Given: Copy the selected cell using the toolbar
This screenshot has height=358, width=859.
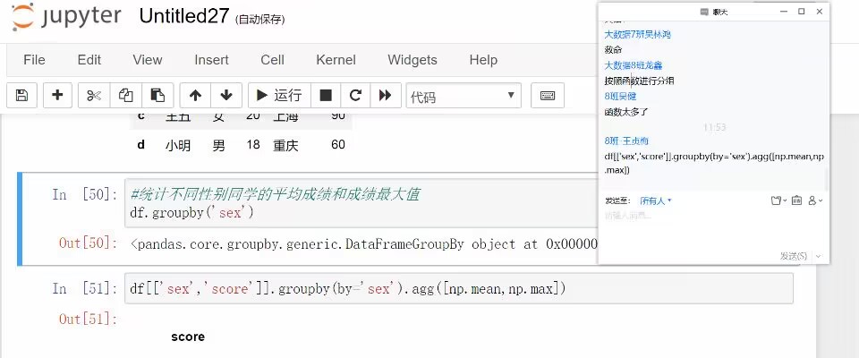Looking at the screenshot, I should click(x=126, y=95).
